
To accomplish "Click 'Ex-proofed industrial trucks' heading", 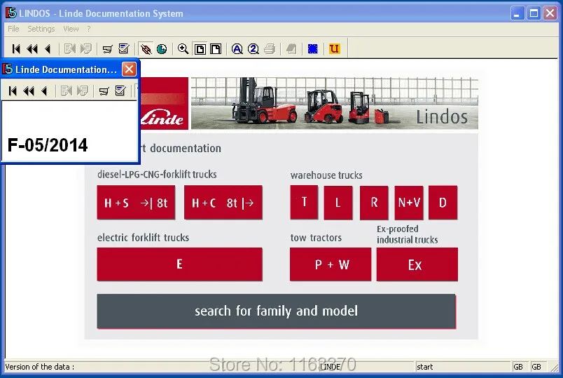I will pyautogui.click(x=407, y=234).
